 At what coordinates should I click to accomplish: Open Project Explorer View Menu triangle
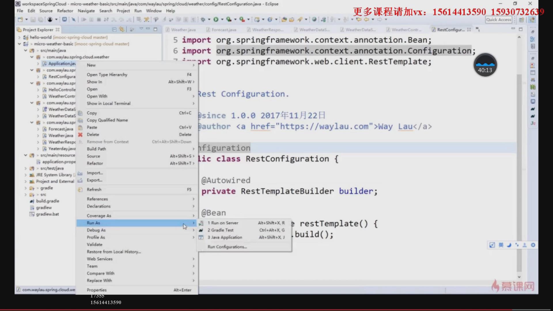[141, 29]
